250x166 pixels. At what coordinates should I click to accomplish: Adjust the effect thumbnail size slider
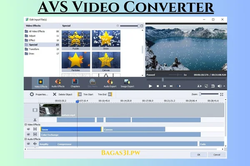130,26
